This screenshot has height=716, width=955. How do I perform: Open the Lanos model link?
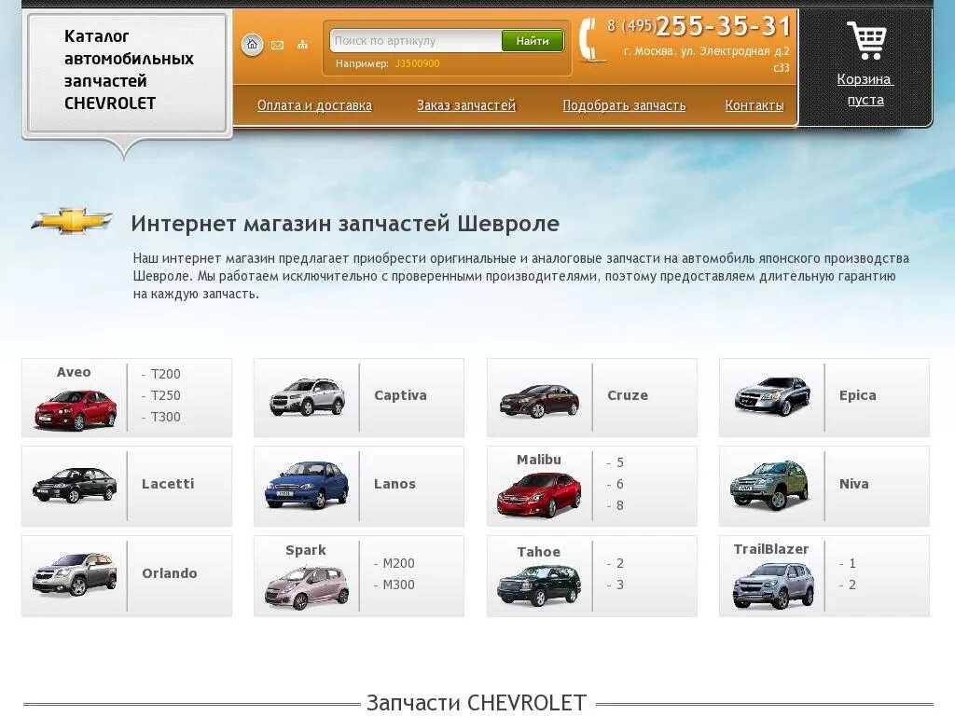tap(394, 484)
